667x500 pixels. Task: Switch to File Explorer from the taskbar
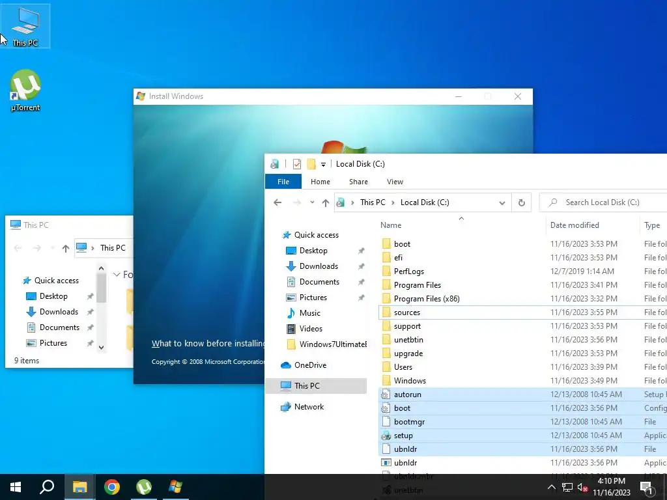pyautogui.click(x=79, y=487)
